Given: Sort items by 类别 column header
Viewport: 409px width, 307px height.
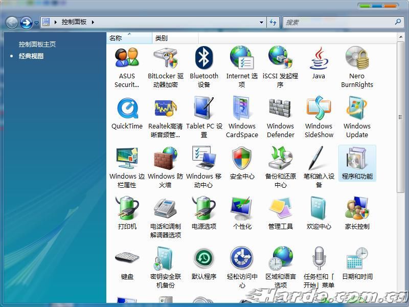Looking at the screenshot, I should tap(175, 38).
